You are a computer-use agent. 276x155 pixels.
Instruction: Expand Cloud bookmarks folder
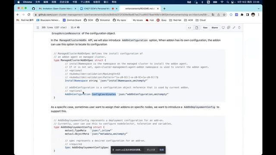point(201,20)
